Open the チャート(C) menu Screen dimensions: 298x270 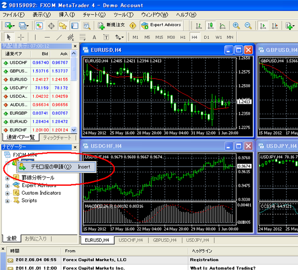[94, 15]
